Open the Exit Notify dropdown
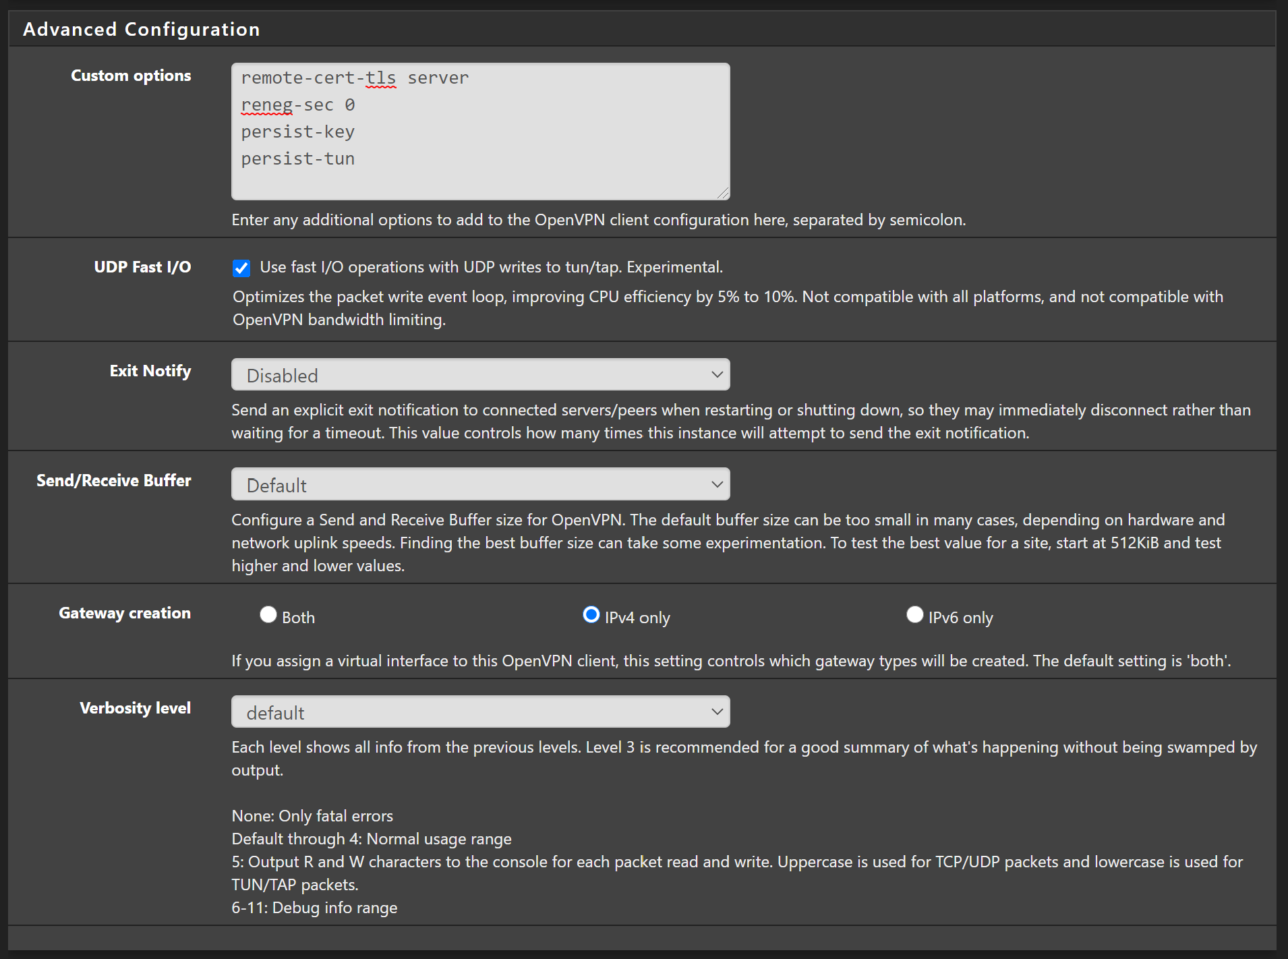The image size is (1288, 959). 480,374
